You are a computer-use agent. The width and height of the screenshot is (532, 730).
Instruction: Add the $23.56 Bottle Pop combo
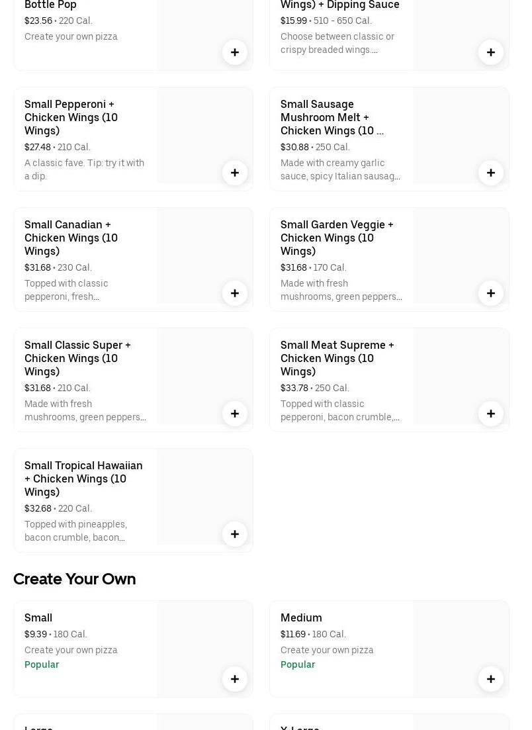[235, 52]
